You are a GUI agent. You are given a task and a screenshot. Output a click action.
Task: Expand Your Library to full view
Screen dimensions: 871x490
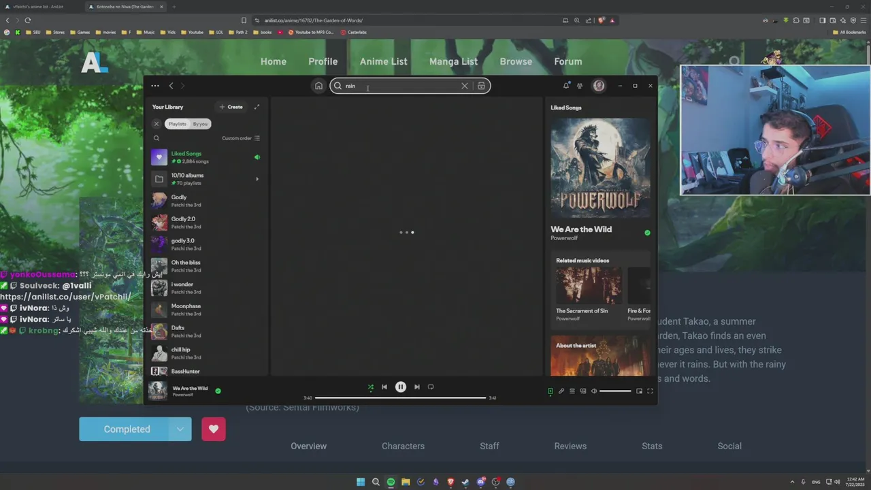257,107
